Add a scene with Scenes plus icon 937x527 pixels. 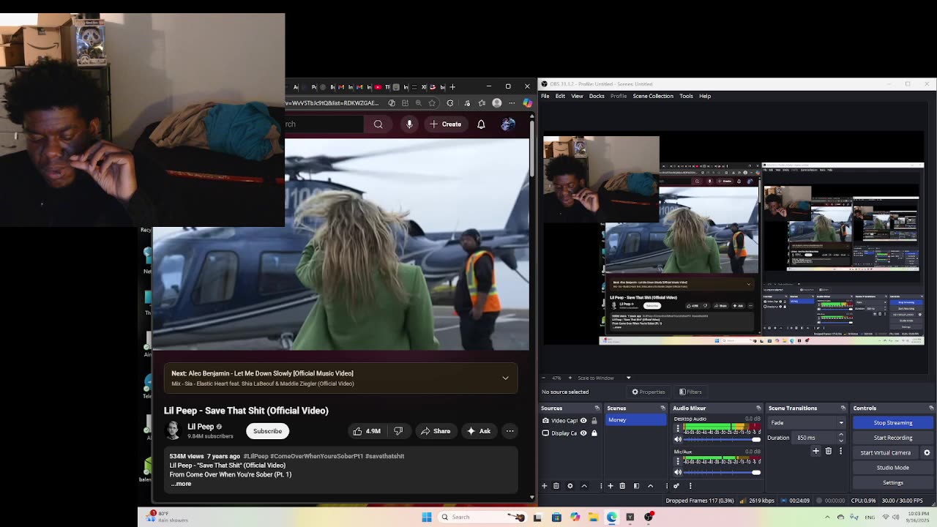(610, 486)
